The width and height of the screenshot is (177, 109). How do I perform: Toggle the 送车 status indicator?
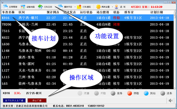click(163, 93)
